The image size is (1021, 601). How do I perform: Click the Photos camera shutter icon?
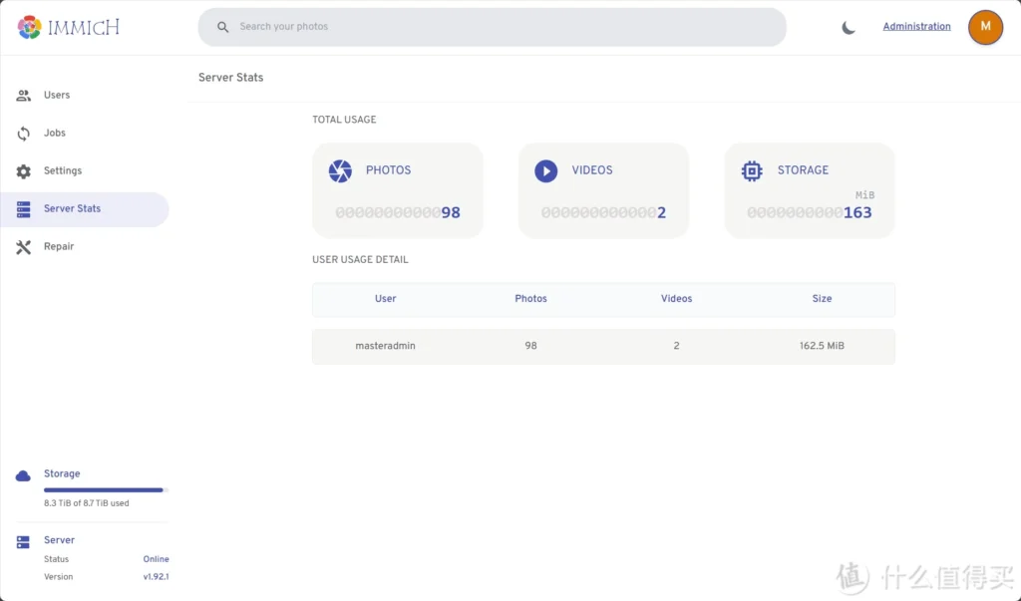[340, 171]
